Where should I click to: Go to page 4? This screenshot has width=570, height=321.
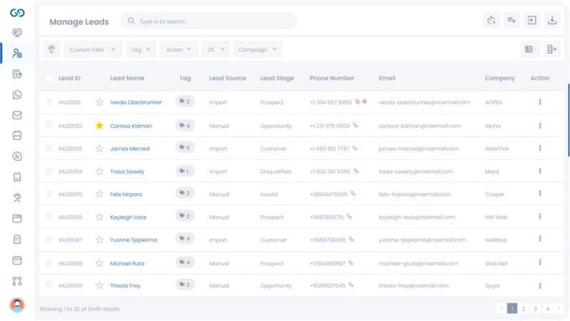pyautogui.click(x=548, y=308)
